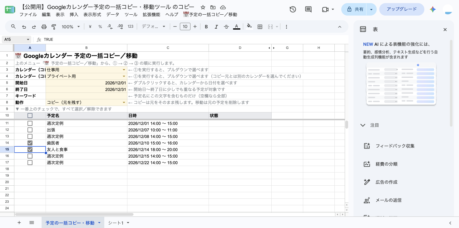Click the 共有 share button
The image size is (459, 228).
(355, 9)
